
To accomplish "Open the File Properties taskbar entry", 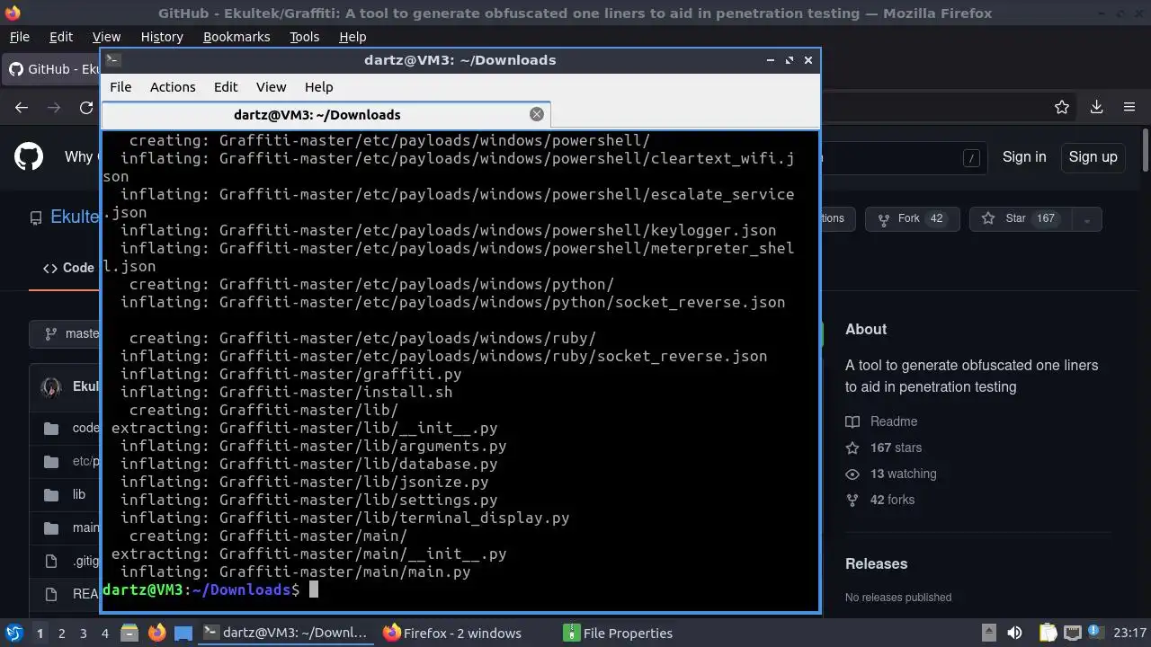I will pyautogui.click(x=619, y=634).
